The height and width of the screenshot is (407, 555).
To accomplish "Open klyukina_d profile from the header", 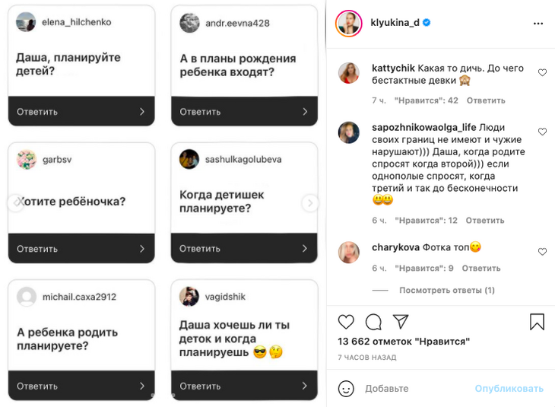I will (x=394, y=24).
